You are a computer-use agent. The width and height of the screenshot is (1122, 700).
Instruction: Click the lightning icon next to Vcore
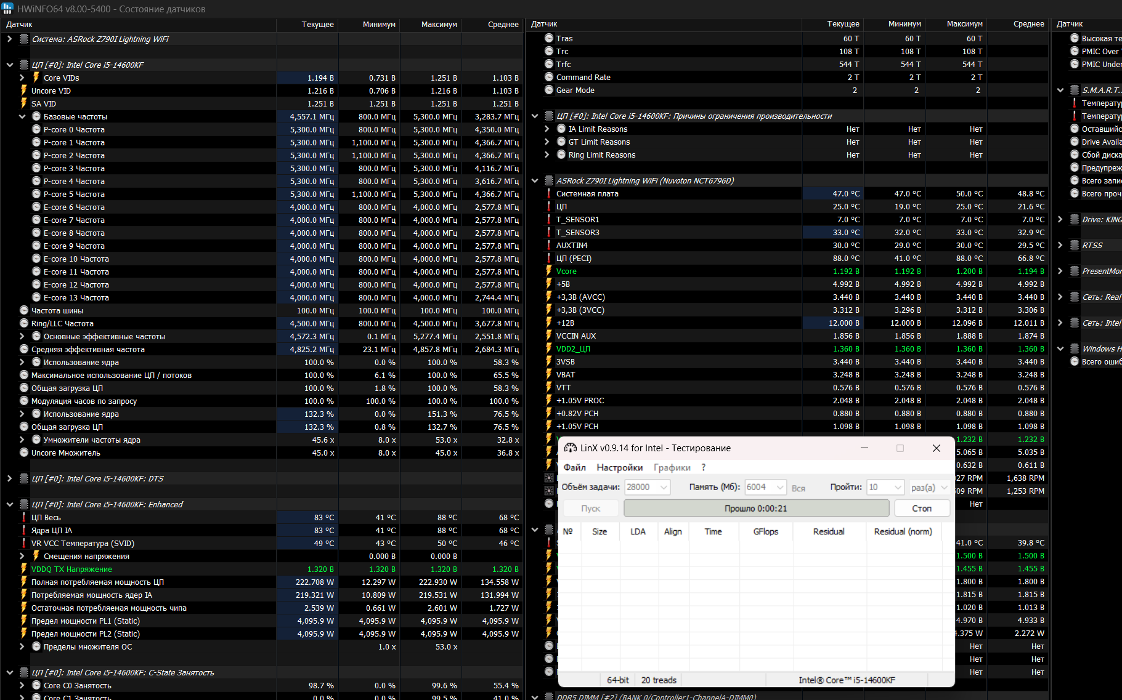(x=549, y=271)
